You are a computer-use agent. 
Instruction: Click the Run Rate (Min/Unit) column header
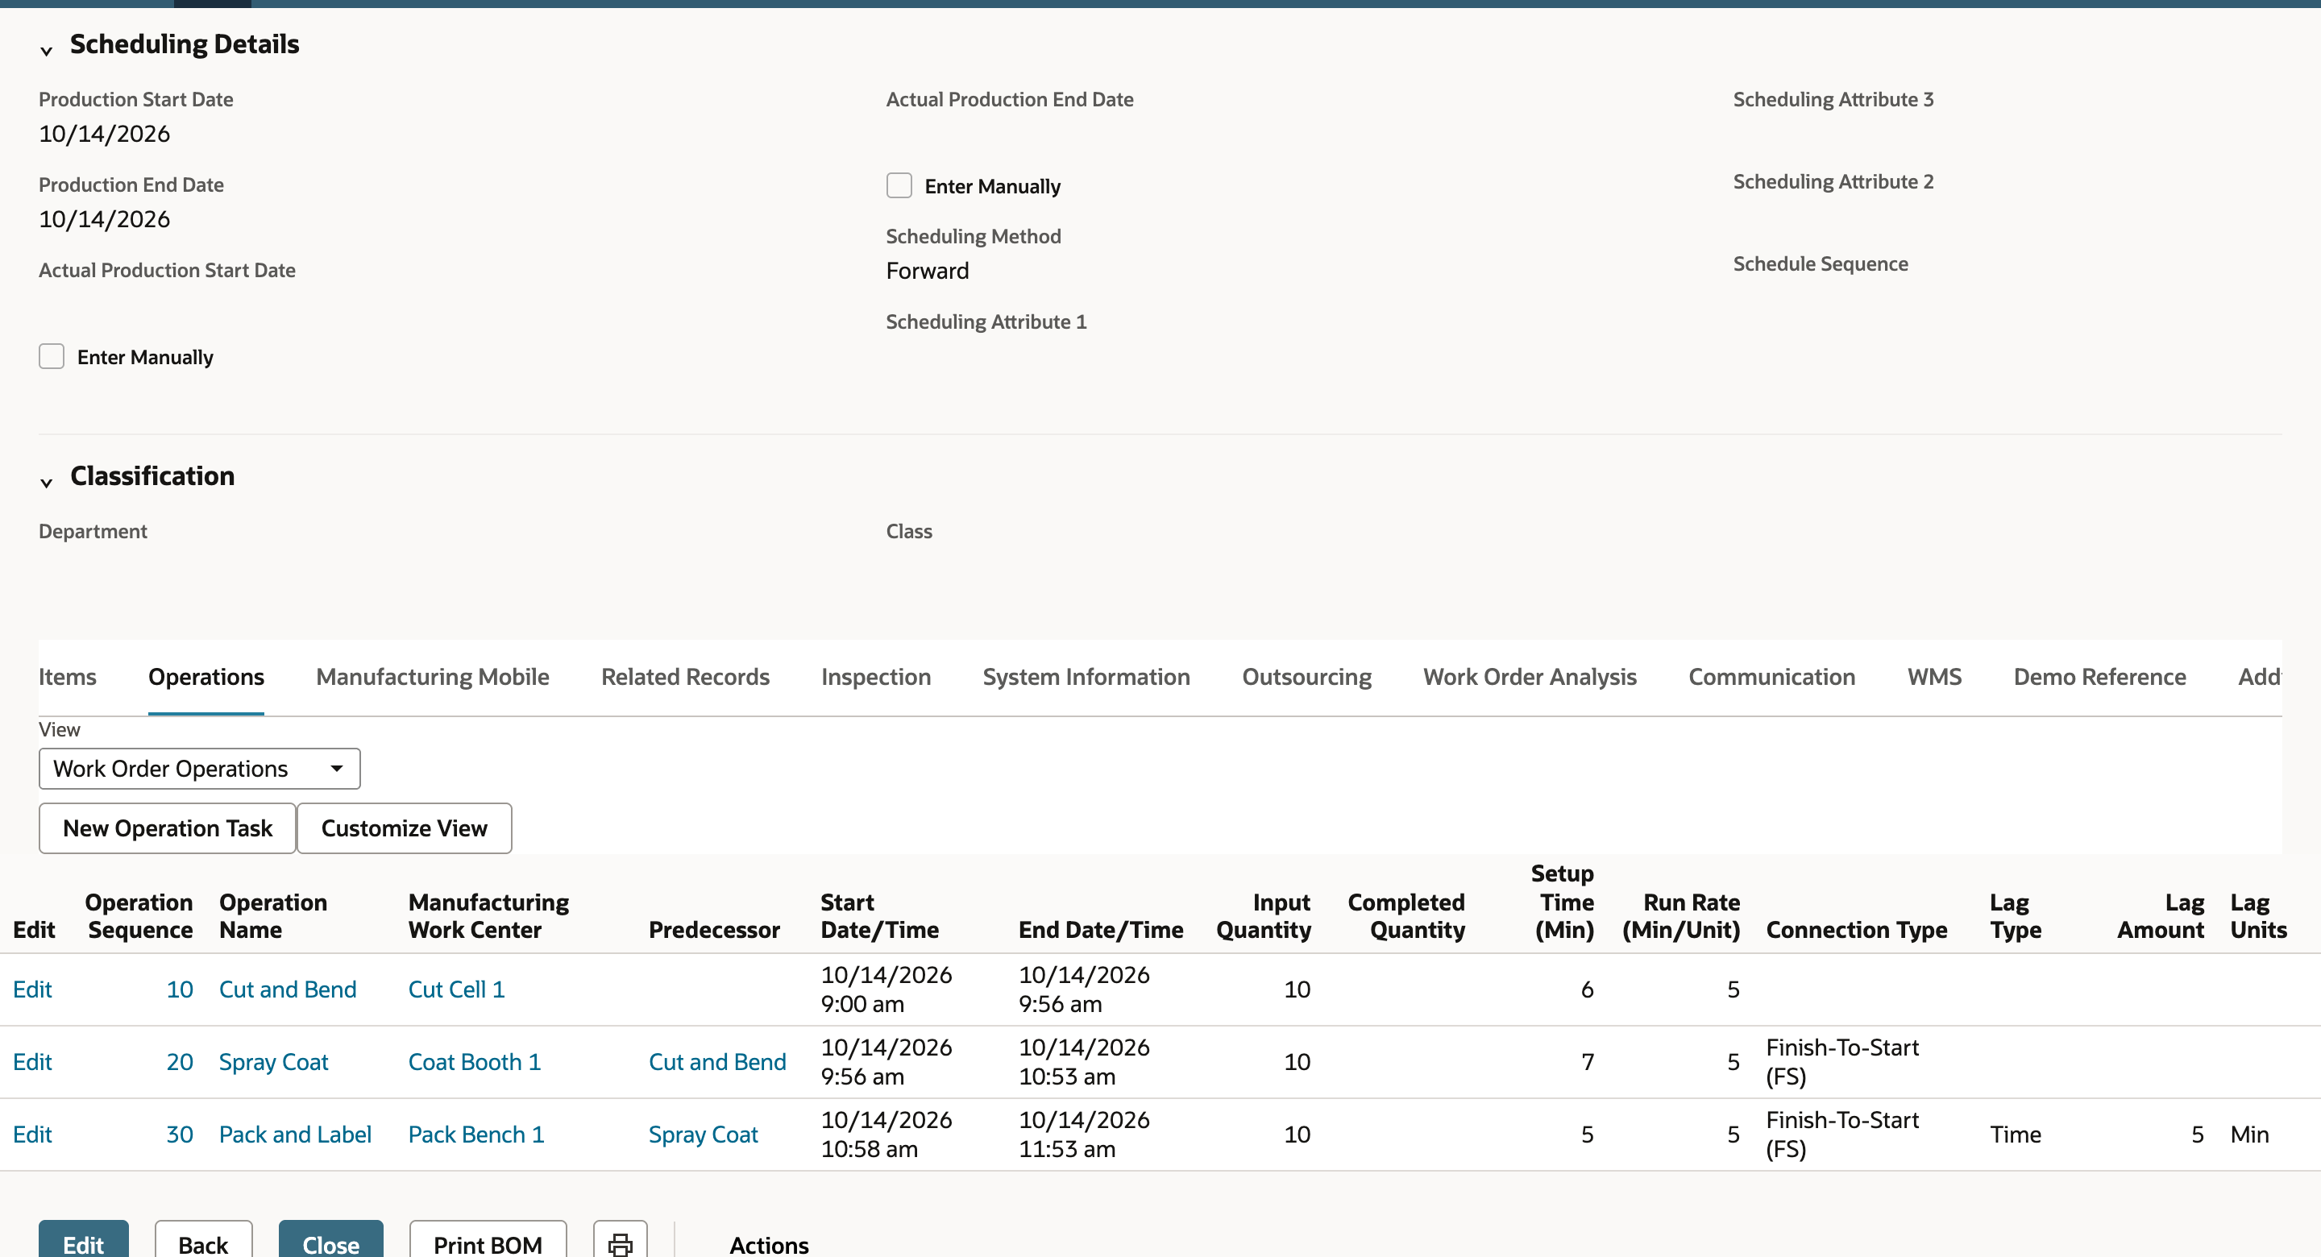click(x=1681, y=915)
